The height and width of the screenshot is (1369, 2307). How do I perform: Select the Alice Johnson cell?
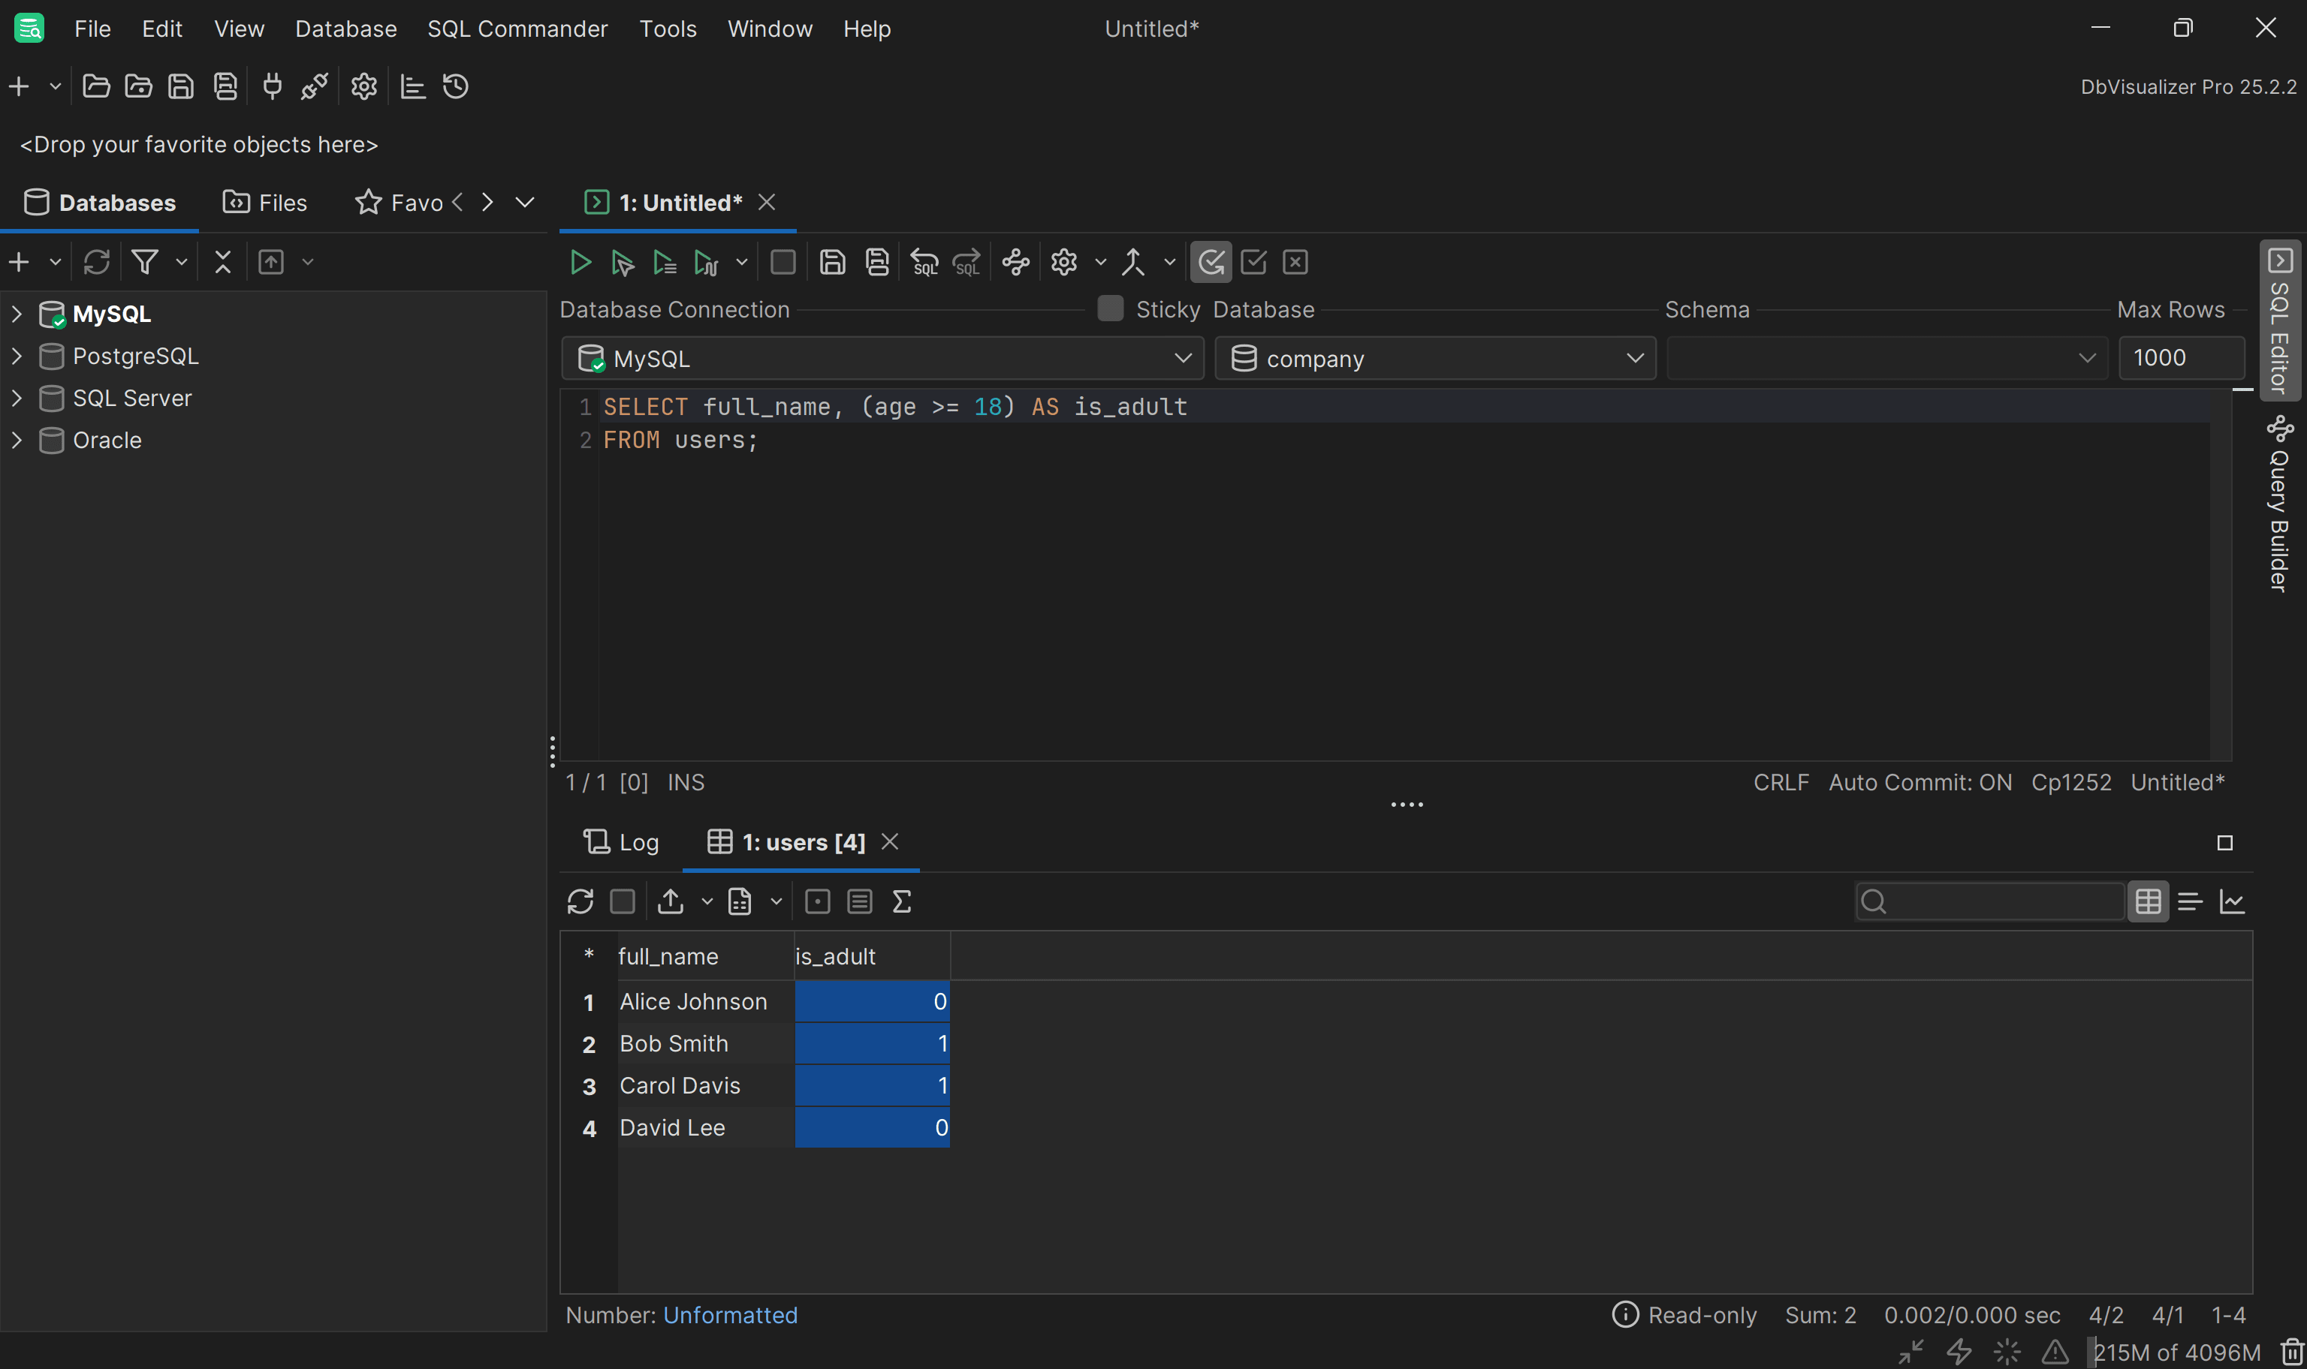(x=706, y=1001)
